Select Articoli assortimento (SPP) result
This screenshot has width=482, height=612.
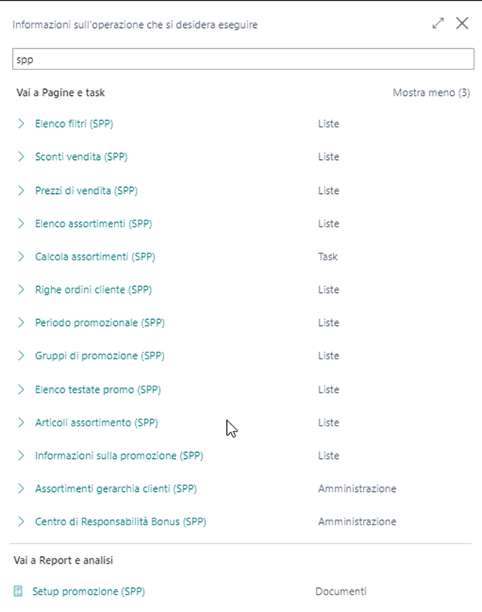pos(97,423)
